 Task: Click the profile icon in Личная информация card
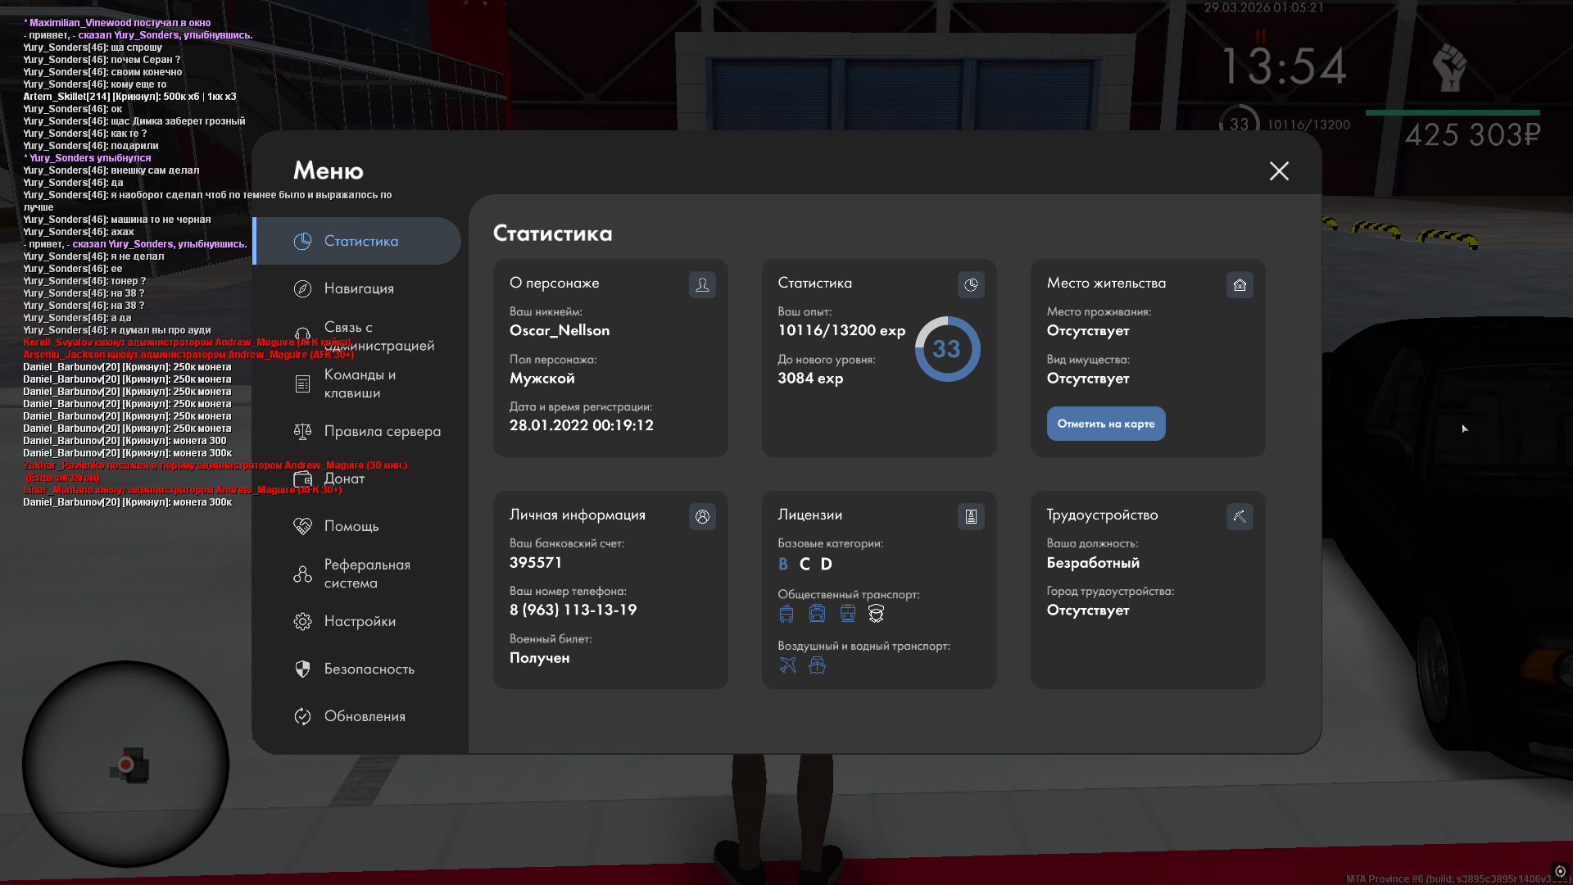click(x=702, y=516)
